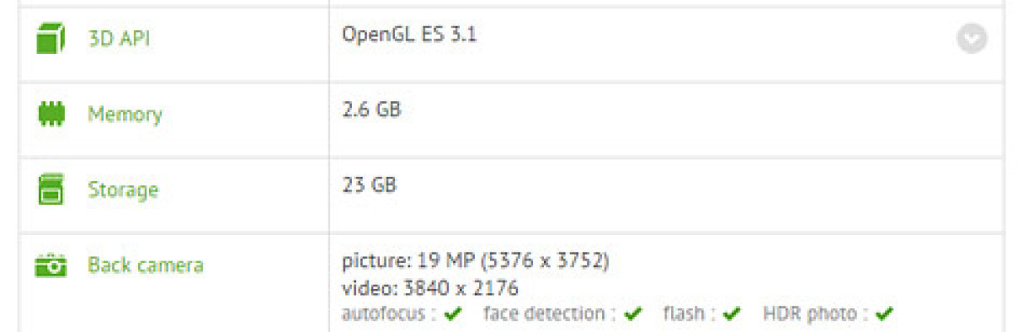Click the HDR photo checkmark
The height and width of the screenshot is (332, 1023).
tap(885, 315)
